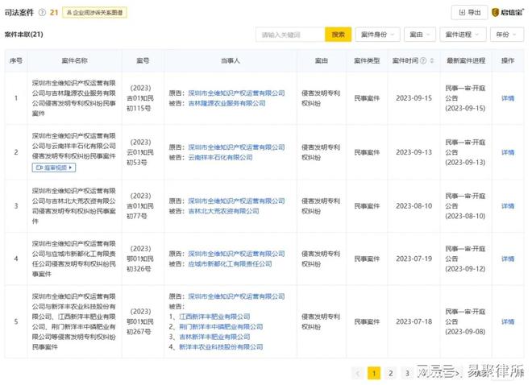This screenshot has height=385, width=532.
Task: Open defendant link 应城市新都化工有限责任公司
Action: coord(230,264)
